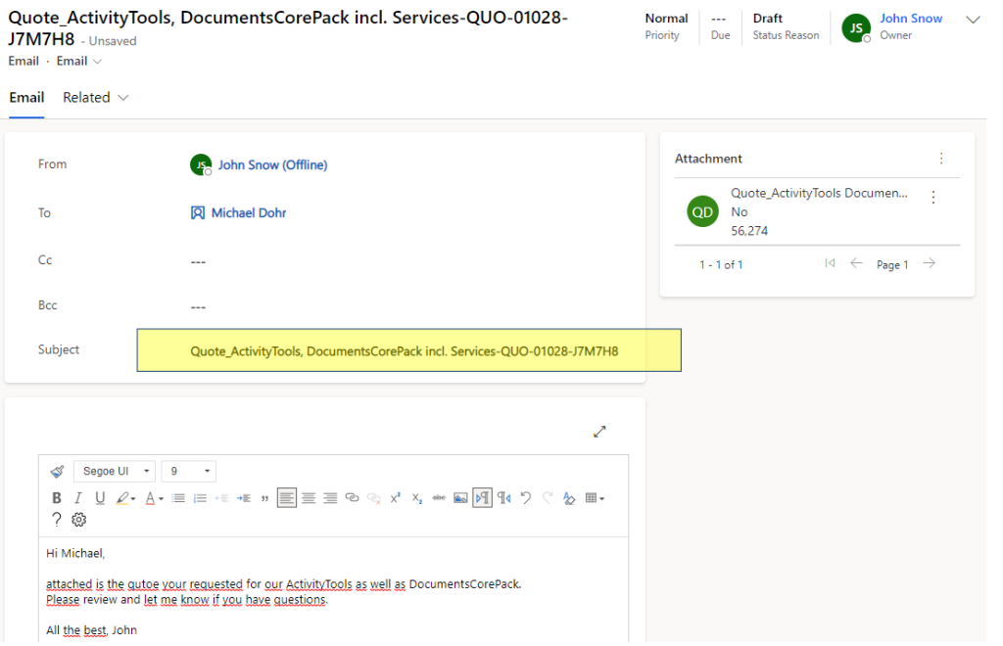The height and width of the screenshot is (646, 1003).
Task: Open the Insert table icon
Action: pos(592,497)
